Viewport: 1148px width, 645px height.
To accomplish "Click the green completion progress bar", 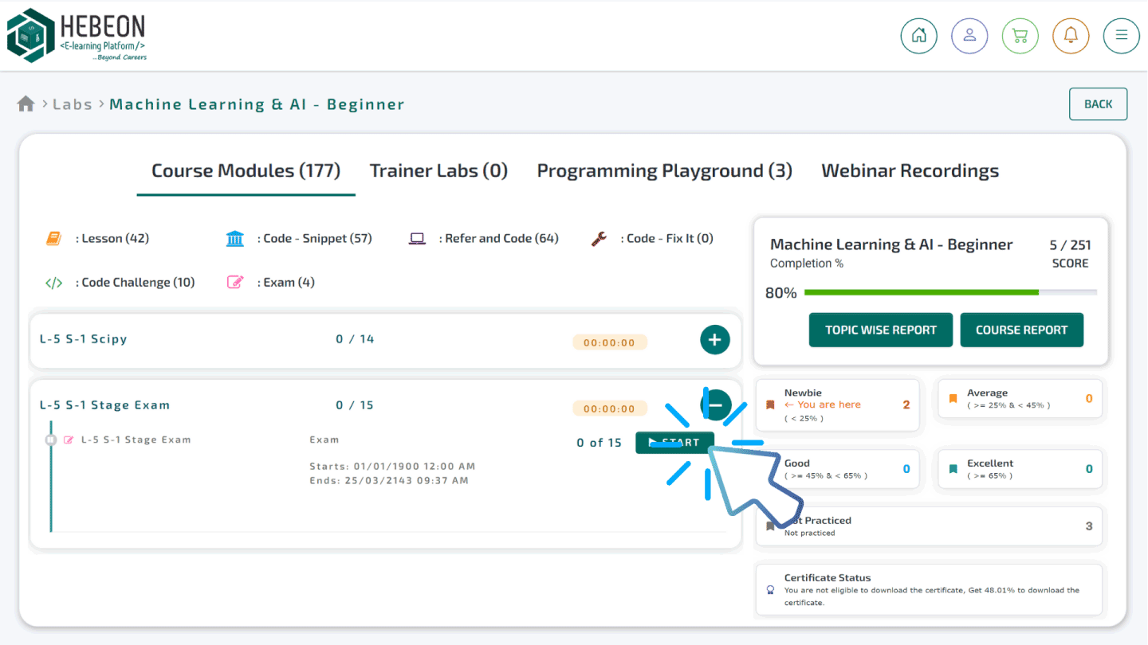I will click(921, 292).
